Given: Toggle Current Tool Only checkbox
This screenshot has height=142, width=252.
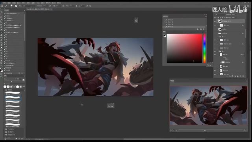Looking at the screenshot, I should 4,73.
